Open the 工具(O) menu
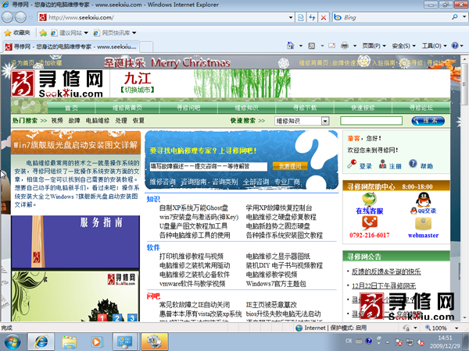The height and width of the screenshot is (351, 469). pos(434,46)
